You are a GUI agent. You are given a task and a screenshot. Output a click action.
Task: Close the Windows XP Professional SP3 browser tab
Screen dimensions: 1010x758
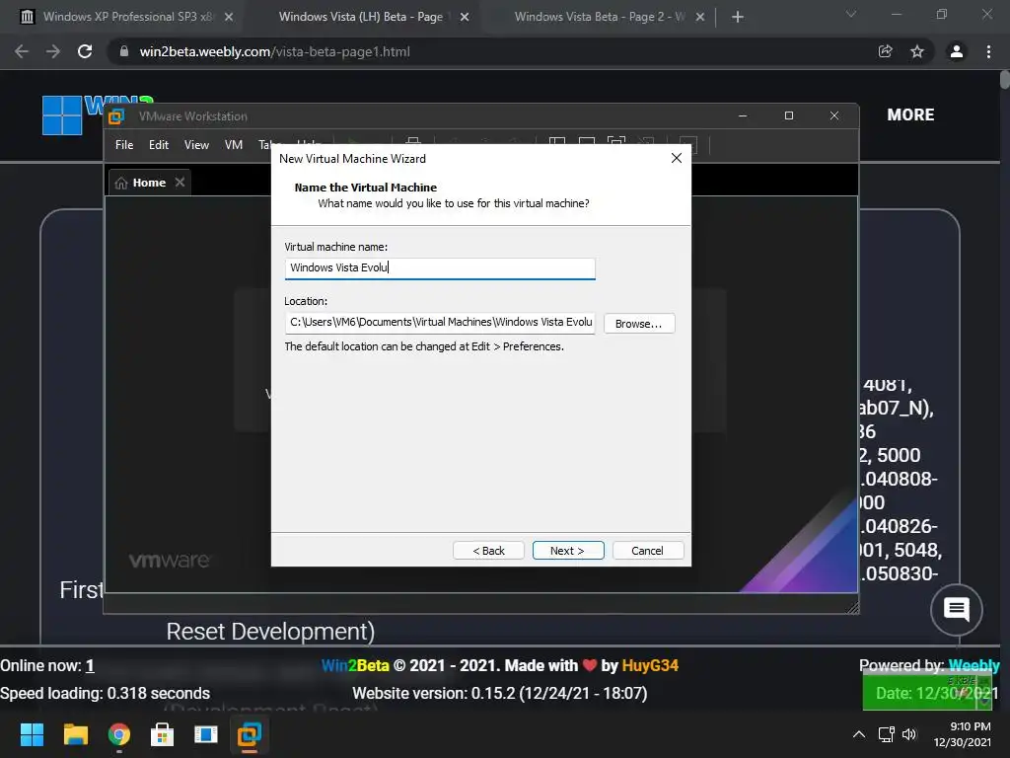229,18
